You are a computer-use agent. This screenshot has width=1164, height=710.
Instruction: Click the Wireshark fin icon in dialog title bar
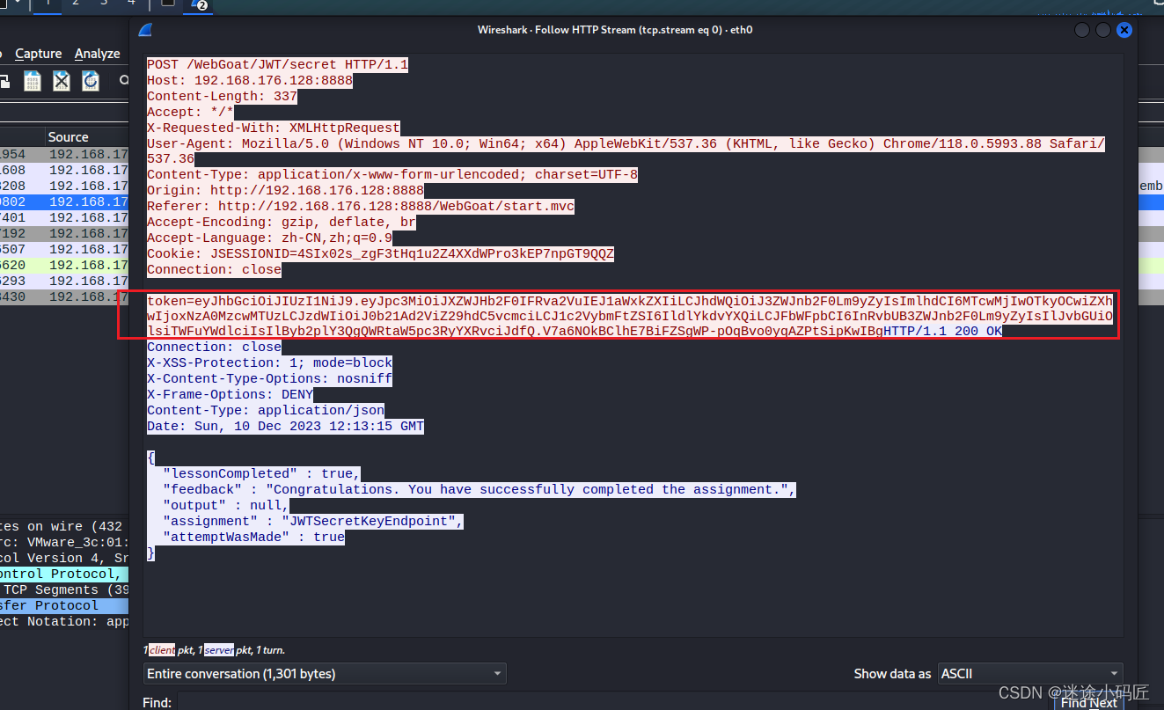point(145,30)
